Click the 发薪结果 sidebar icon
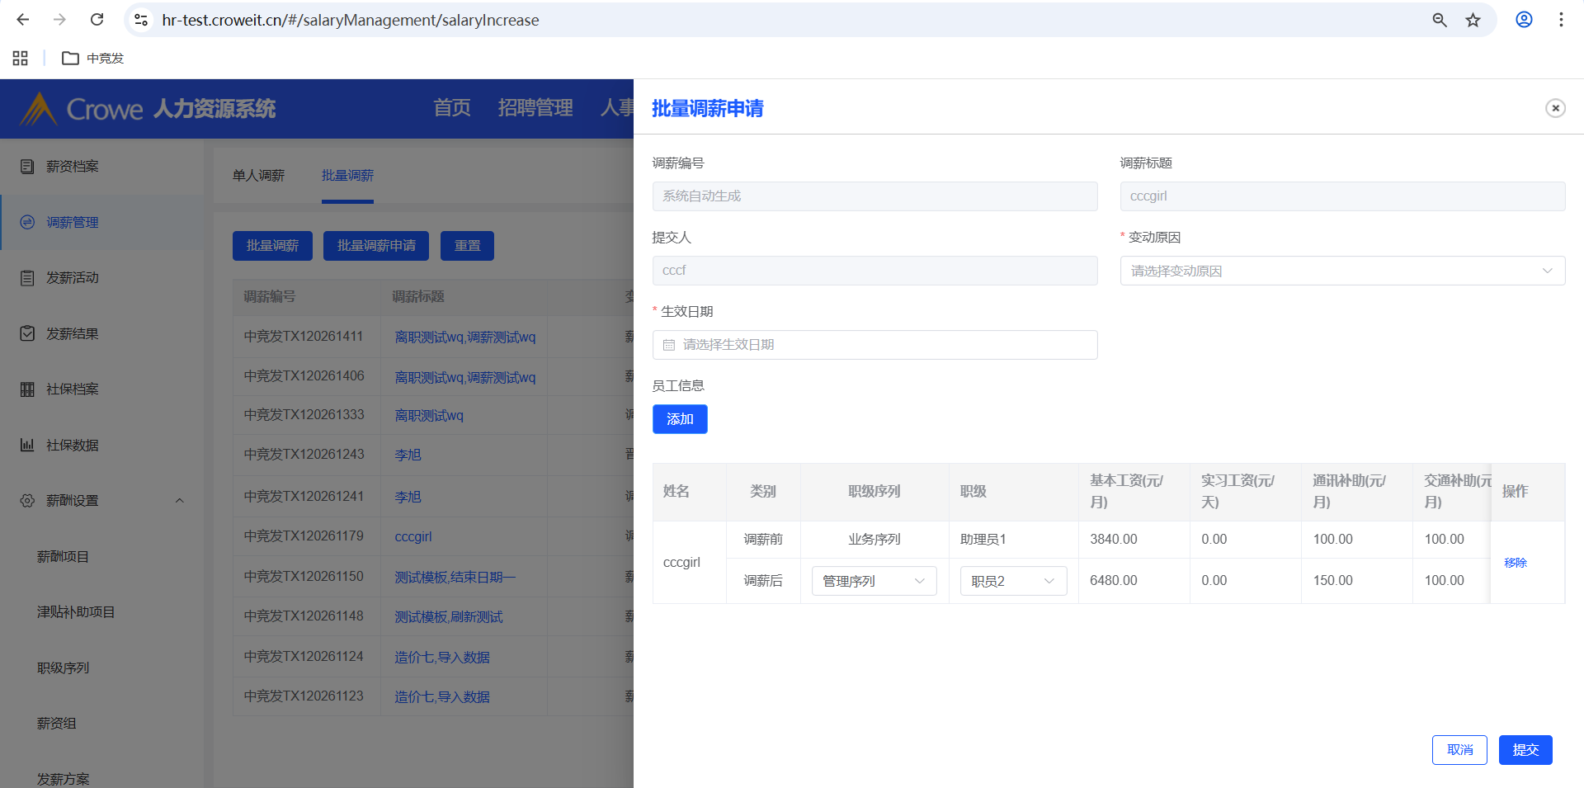 tap(27, 333)
